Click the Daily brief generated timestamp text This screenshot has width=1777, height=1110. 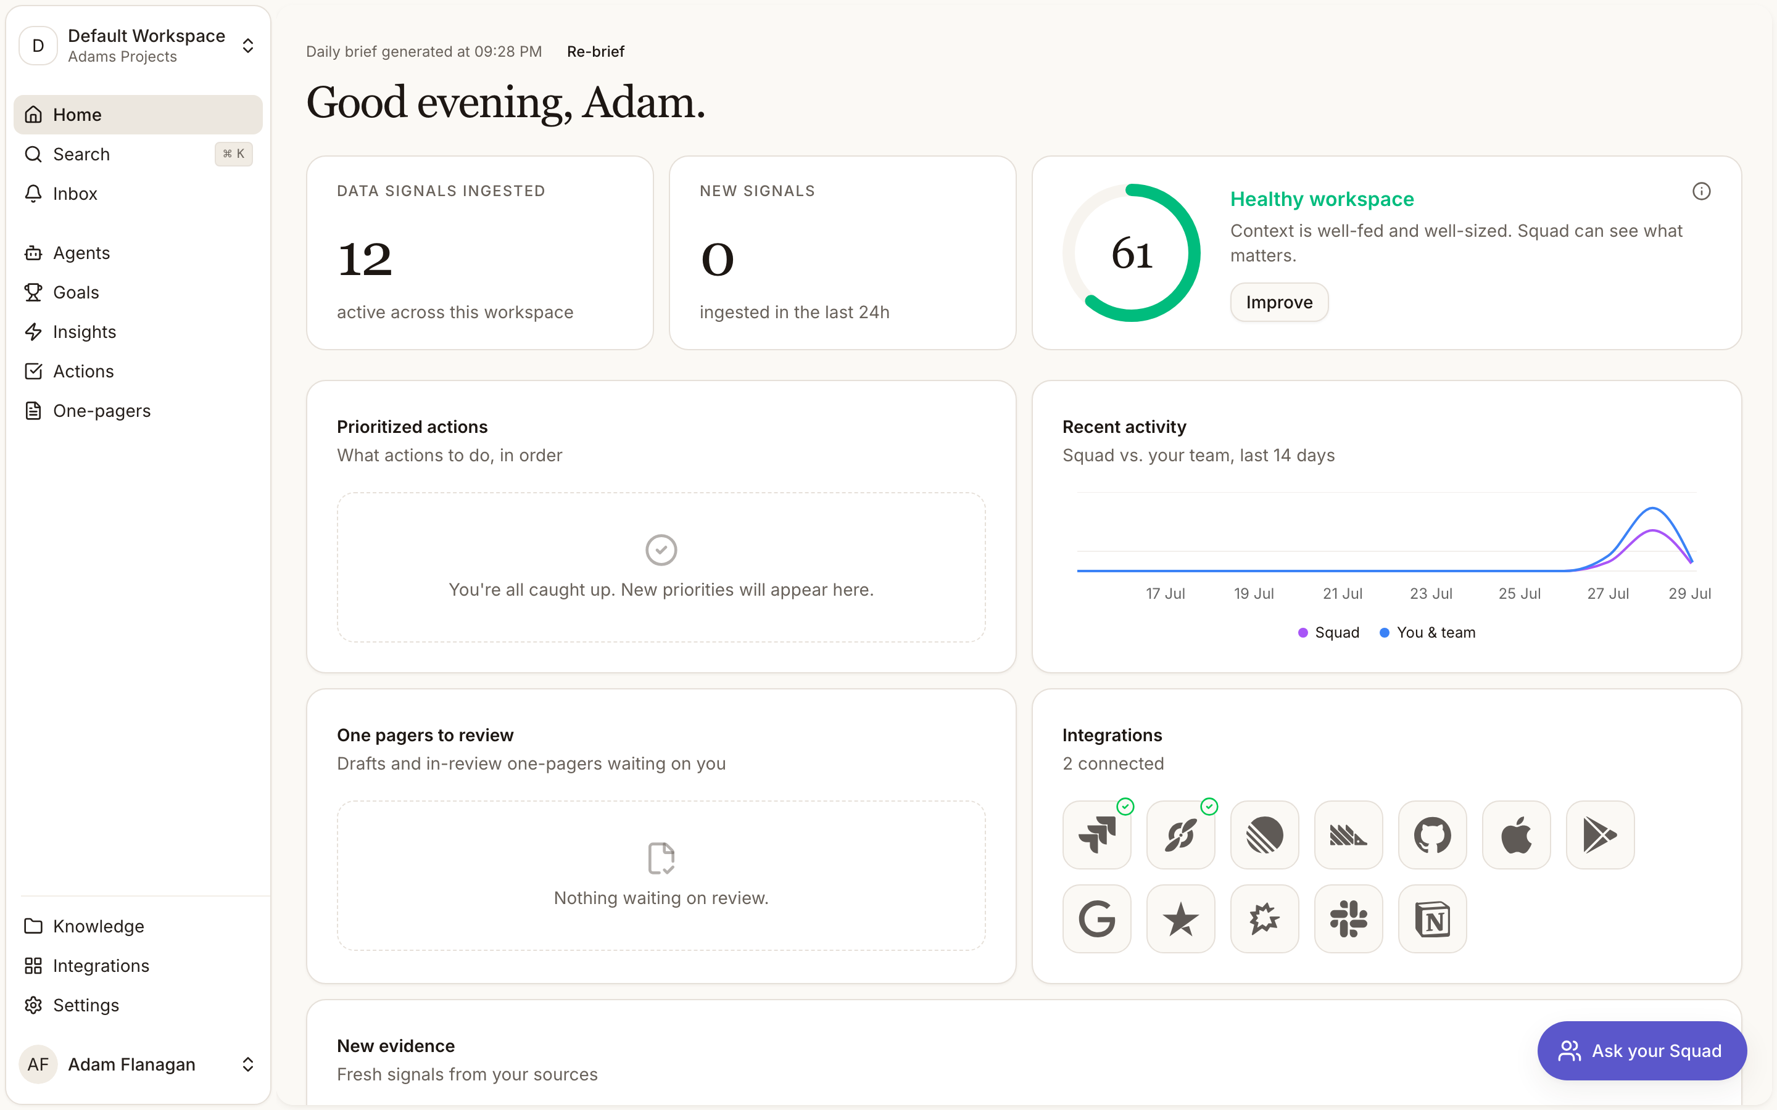(x=424, y=51)
